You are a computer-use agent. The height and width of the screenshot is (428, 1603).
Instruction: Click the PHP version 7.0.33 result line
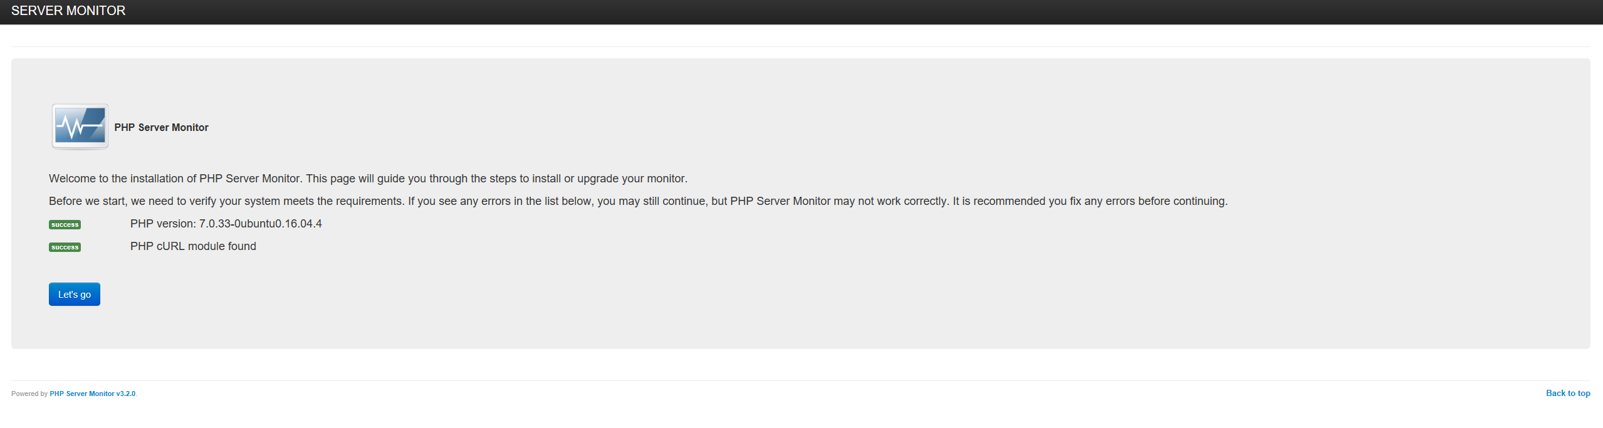point(226,224)
